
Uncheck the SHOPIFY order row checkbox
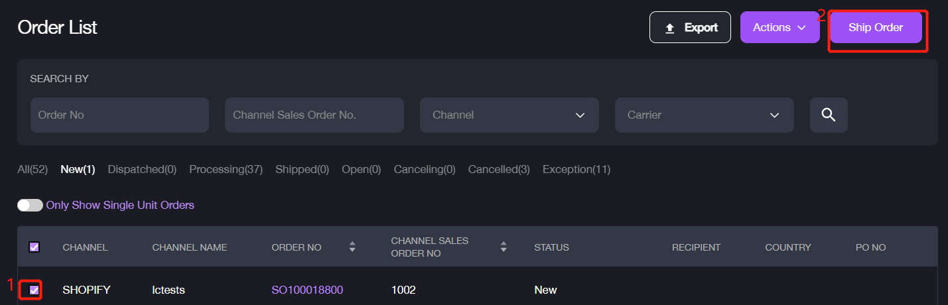(x=34, y=290)
